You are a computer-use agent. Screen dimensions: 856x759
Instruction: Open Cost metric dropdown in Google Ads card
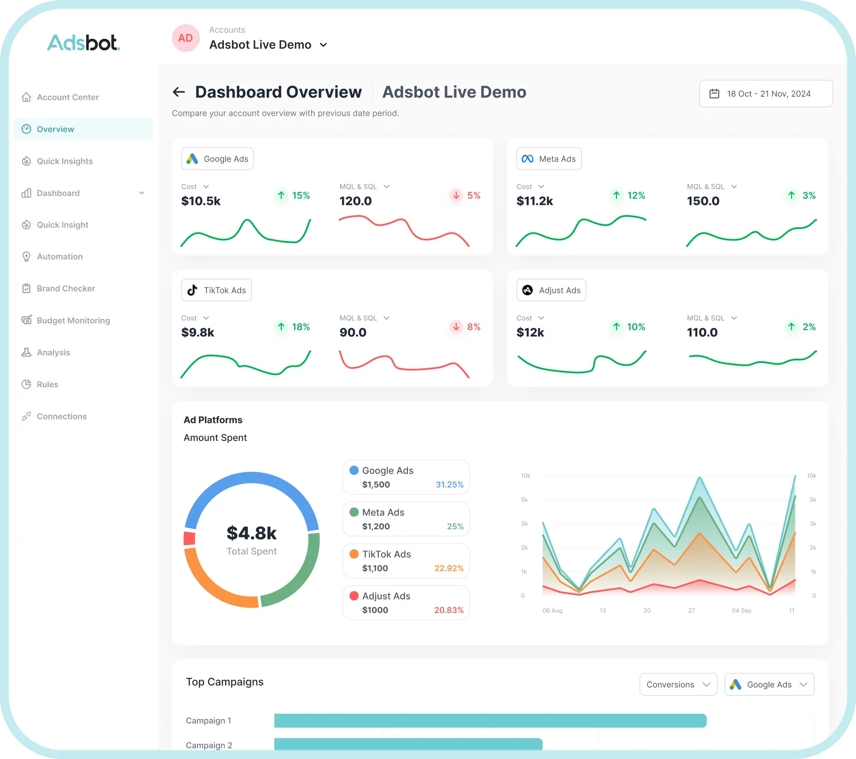(x=195, y=187)
